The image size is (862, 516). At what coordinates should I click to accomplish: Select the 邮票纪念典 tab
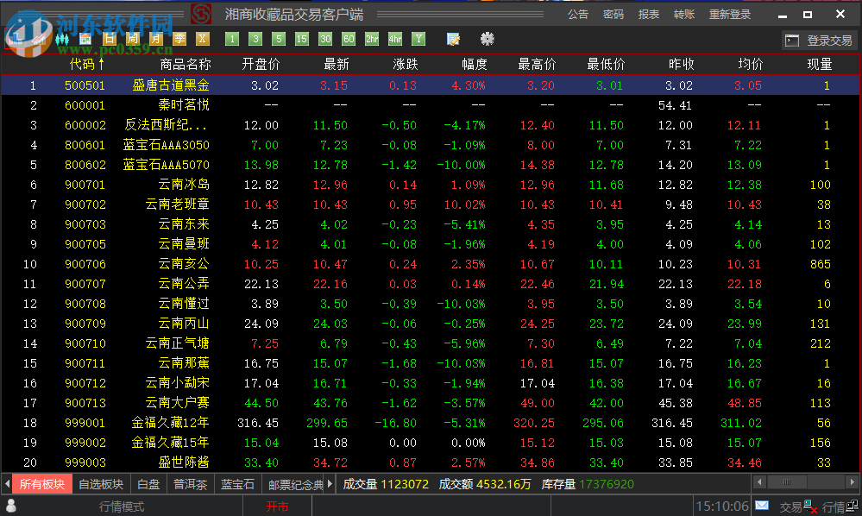pyautogui.click(x=294, y=484)
